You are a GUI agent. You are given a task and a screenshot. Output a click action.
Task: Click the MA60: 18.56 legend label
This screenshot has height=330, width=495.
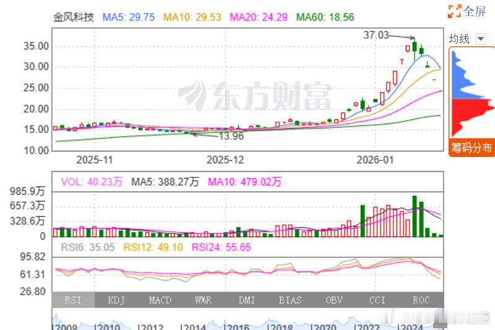point(325,17)
